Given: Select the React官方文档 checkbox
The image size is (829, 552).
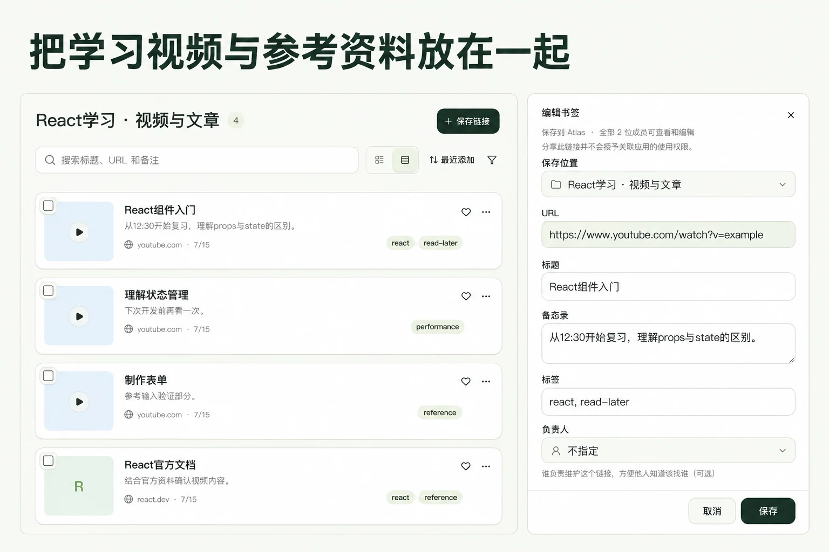Looking at the screenshot, I should click(49, 461).
